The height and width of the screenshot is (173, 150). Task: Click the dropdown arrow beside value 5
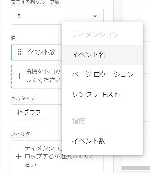[x=95, y=16]
